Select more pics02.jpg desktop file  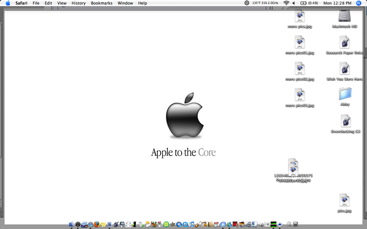pos(300,68)
